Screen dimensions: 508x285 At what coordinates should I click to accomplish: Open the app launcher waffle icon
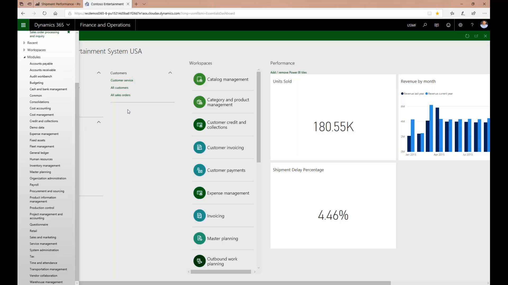23,25
